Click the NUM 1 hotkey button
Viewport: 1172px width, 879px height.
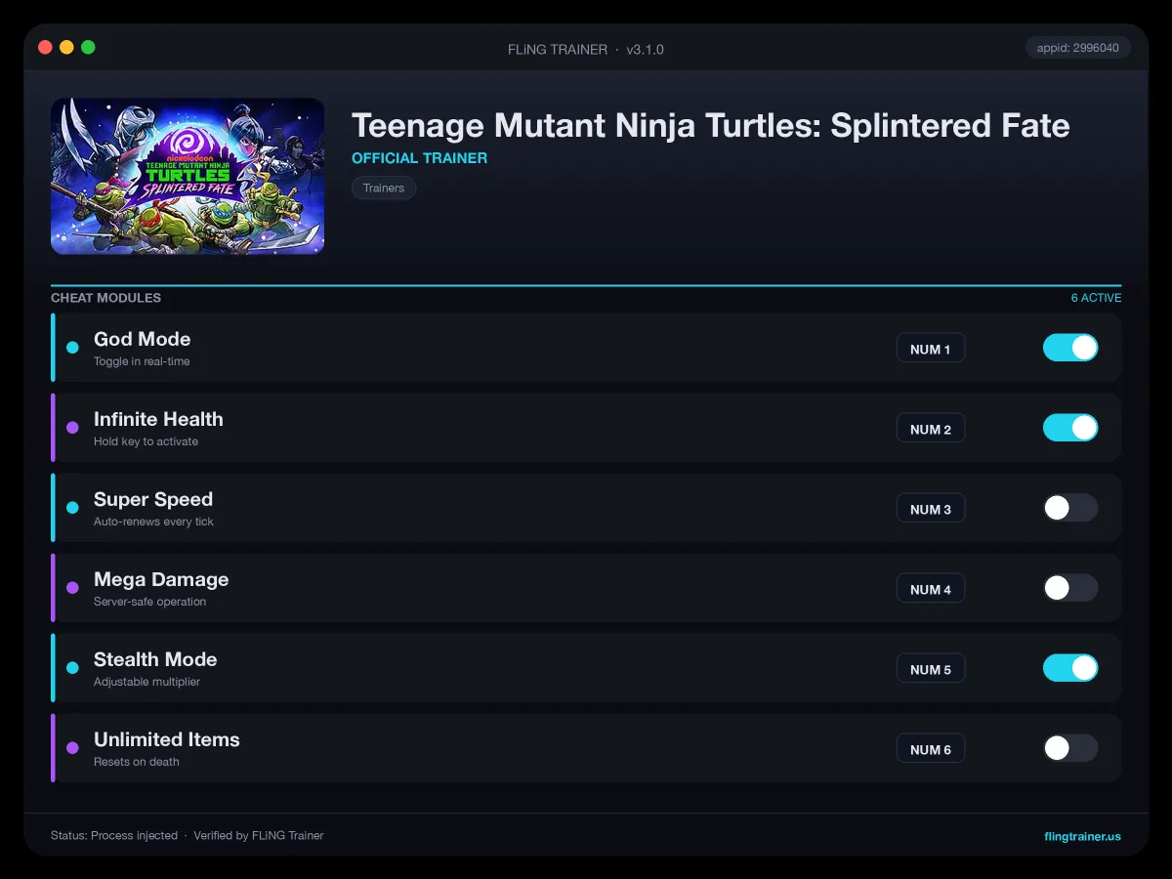click(931, 349)
